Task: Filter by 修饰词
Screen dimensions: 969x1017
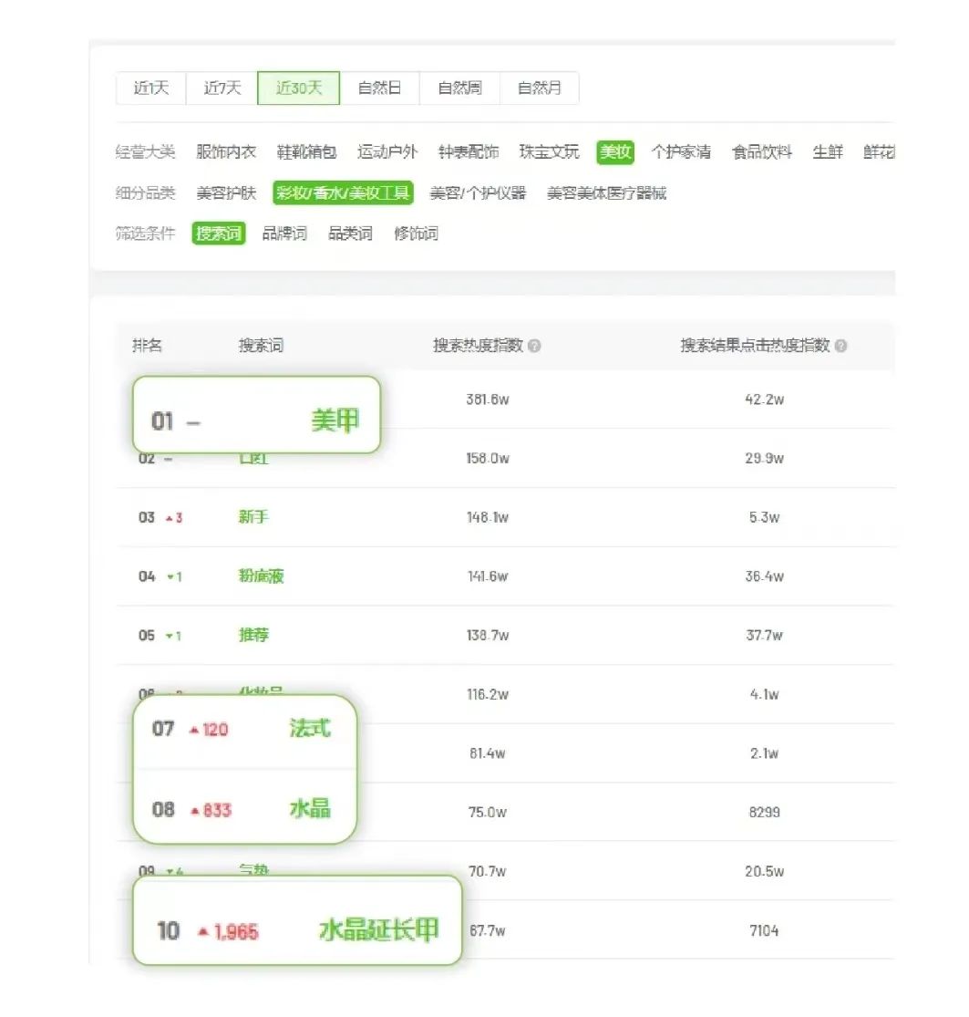Action: 416,233
